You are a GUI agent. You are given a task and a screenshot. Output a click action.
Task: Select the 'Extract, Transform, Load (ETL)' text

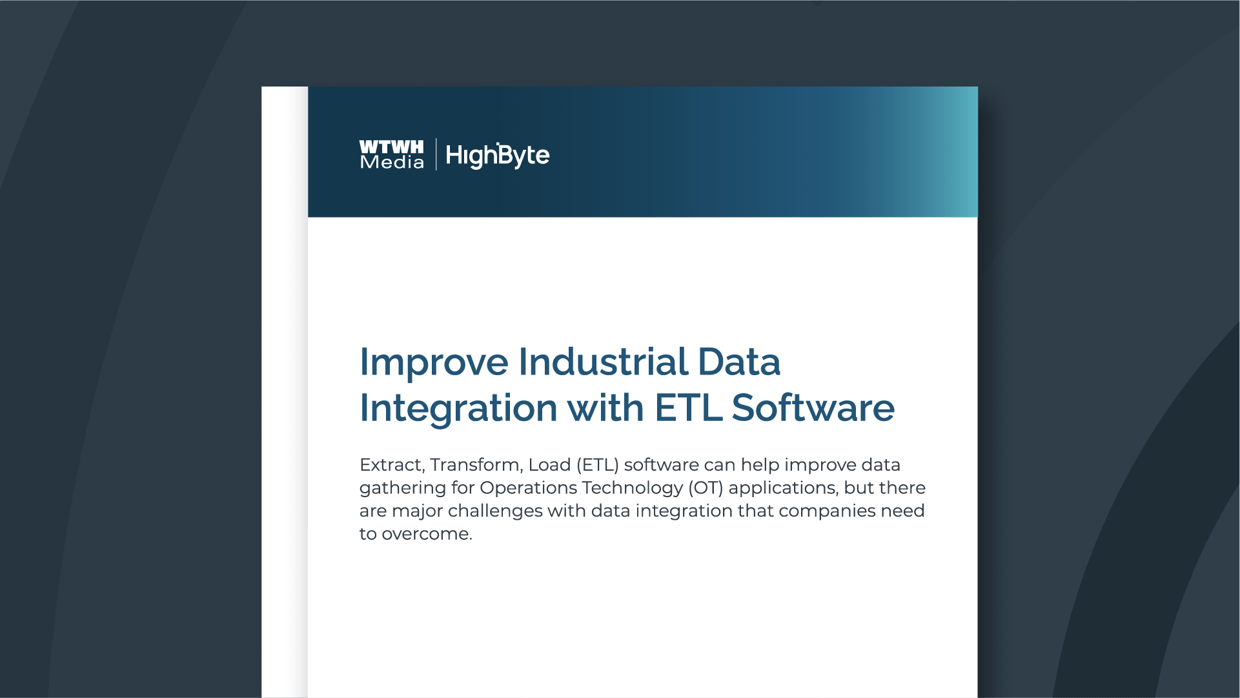(489, 465)
